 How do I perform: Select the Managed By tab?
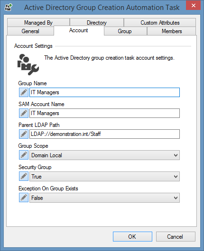coord(38,22)
